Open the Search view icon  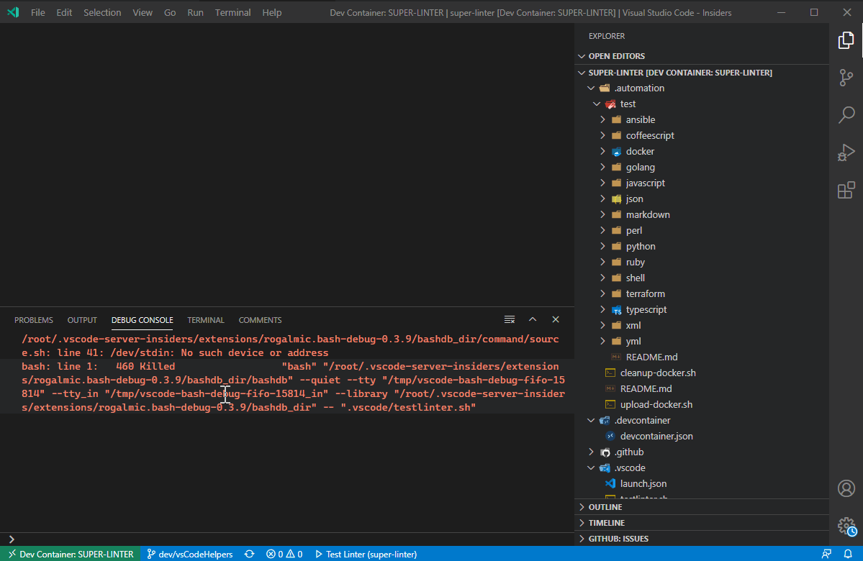(846, 115)
